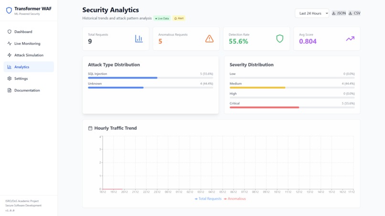Go to Live Monitoring
This screenshot has width=385, height=216.
click(29, 43)
